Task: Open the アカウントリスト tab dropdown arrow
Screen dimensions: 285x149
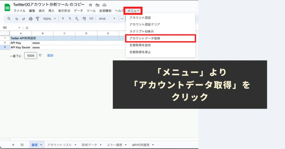Action: pos(75,145)
